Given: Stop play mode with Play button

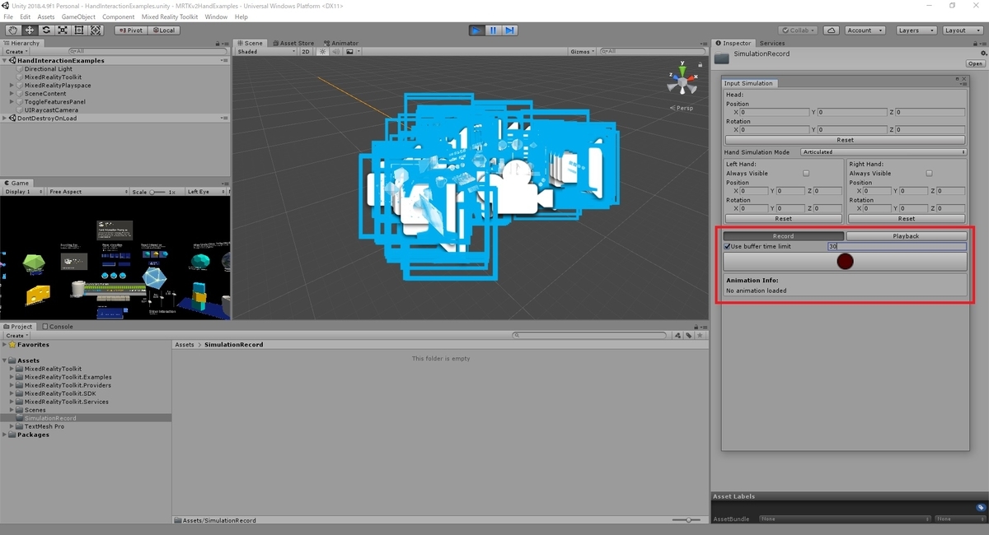Looking at the screenshot, I should coord(476,30).
